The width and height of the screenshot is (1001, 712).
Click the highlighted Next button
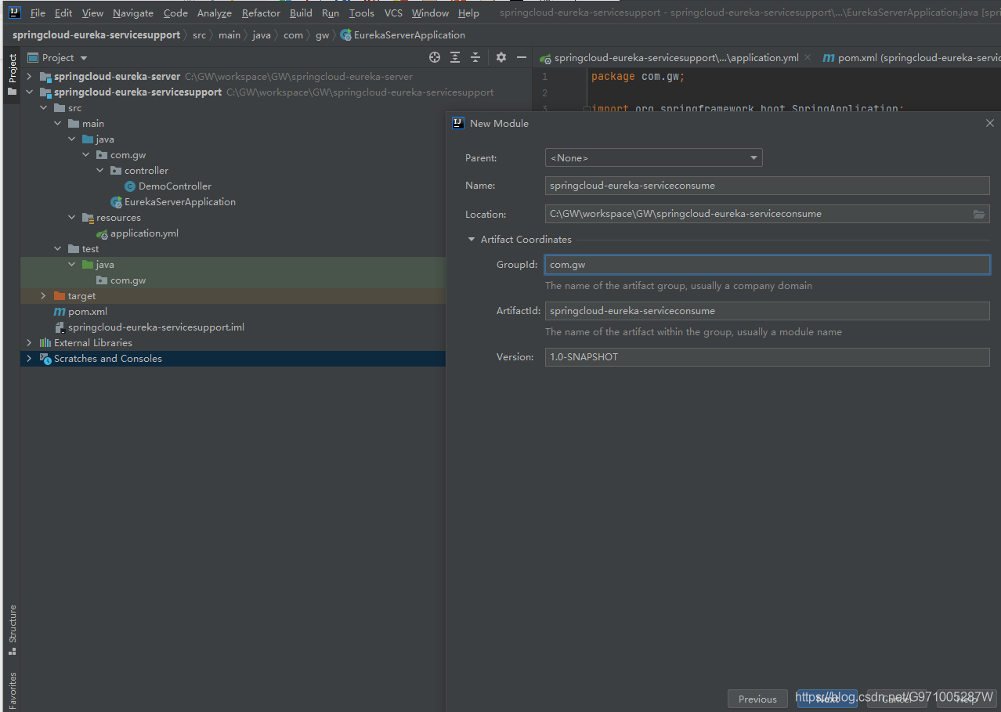pos(826,698)
